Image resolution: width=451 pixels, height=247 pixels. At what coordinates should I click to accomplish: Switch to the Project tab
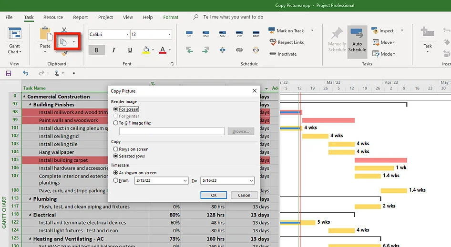[105, 17]
